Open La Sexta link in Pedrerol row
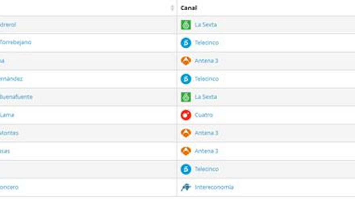Screen dimensions: 355x199 coord(206,25)
